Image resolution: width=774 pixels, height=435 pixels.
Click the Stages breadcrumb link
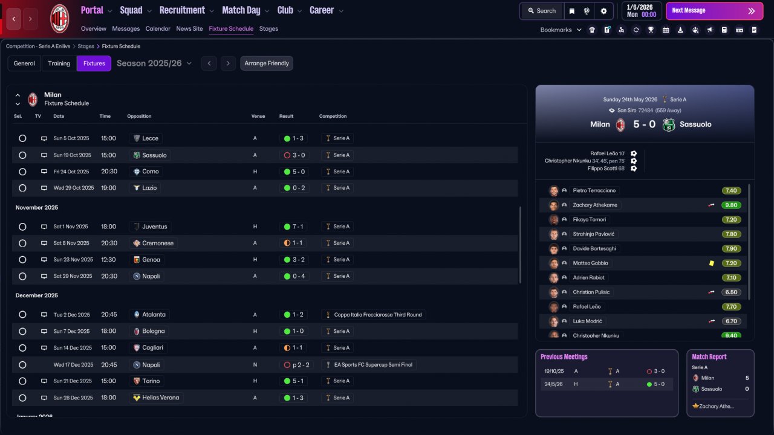pyautogui.click(x=86, y=46)
